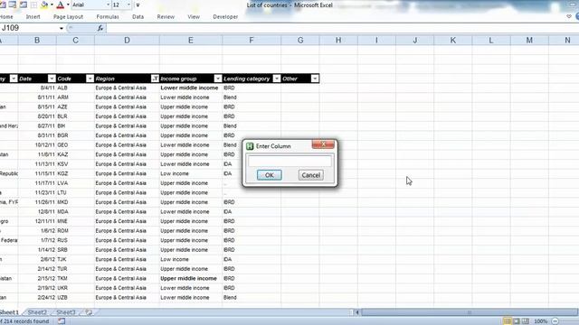Click the cell with code TUR
579x325 pixels.
(x=75, y=269)
